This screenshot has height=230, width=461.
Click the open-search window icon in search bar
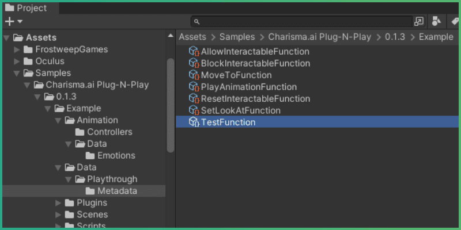[x=419, y=21]
